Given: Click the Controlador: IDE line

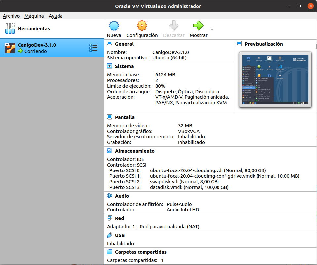Looking at the screenshot, I should pyautogui.click(x=126, y=159).
